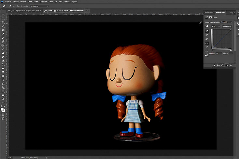239x159 pixels.
Task: Open the Edit Toolbar three-dots button
Action: click(x=3, y=103)
